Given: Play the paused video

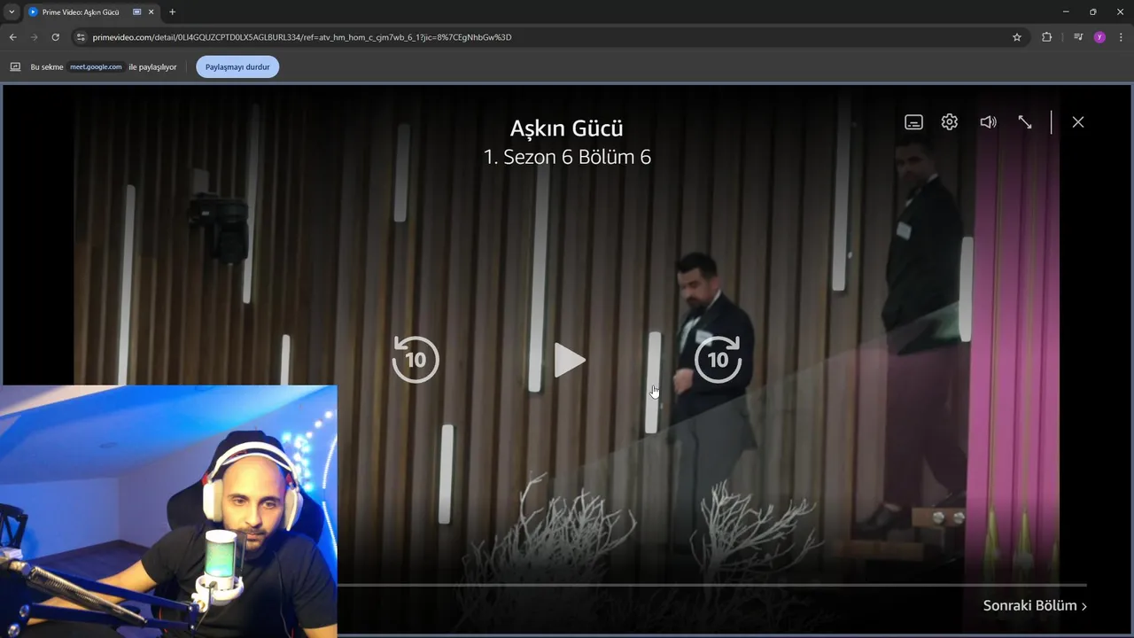Looking at the screenshot, I should tap(570, 360).
